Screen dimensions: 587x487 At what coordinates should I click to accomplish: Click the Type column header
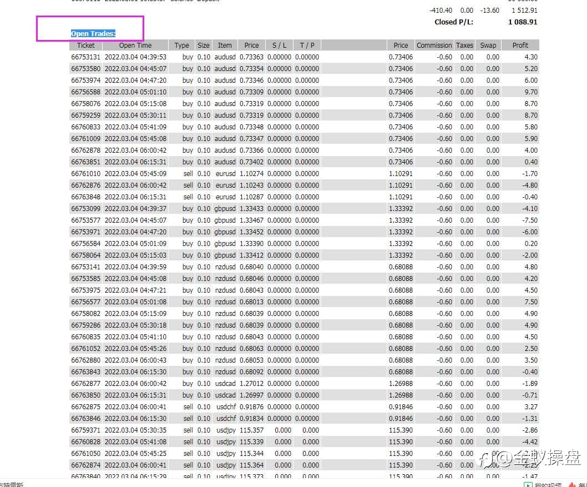tap(181, 46)
